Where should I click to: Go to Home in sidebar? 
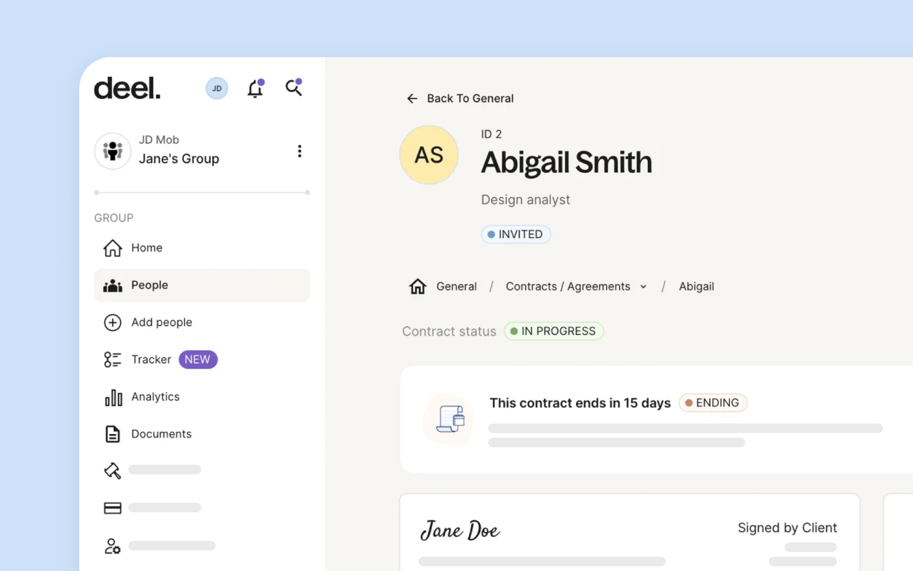[146, 248]
